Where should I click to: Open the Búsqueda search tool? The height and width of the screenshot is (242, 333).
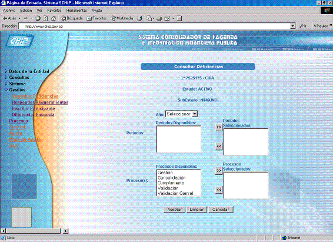(x=72, y=18)
